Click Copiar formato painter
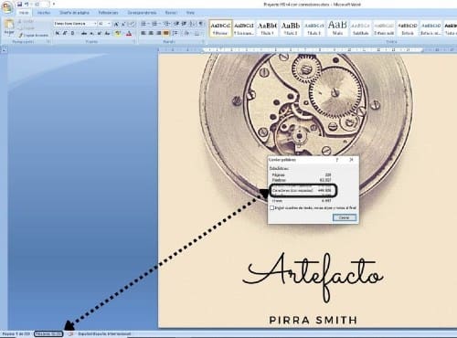 [34, 36]
